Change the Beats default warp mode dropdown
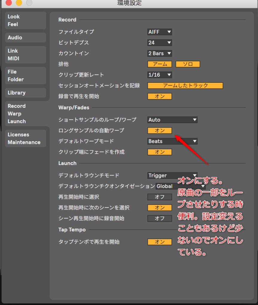 tap(172, 141)
